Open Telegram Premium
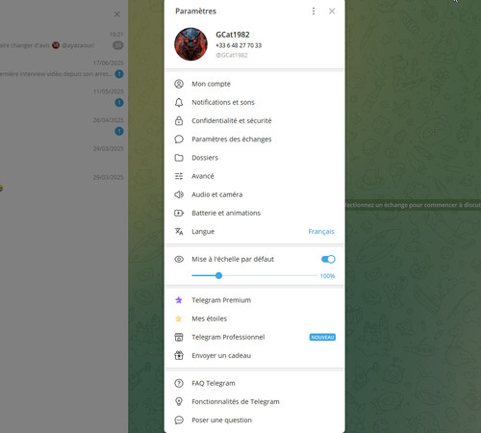The height and width of the screenshot is (433, 481). point(255,300)
